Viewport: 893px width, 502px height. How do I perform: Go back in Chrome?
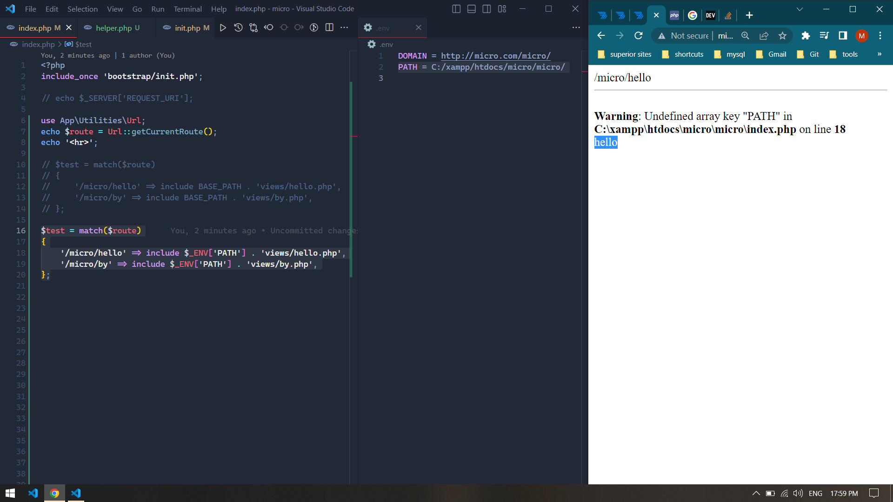pyautogui.click(x=601, y=36)
